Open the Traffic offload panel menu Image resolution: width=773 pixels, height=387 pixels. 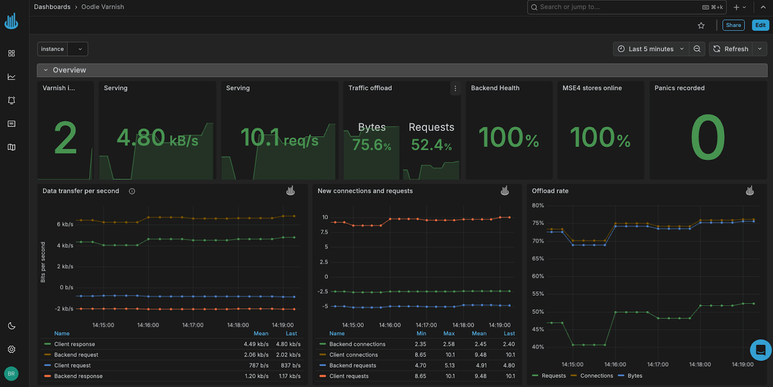pyautogui.click(x=455, y=88)
